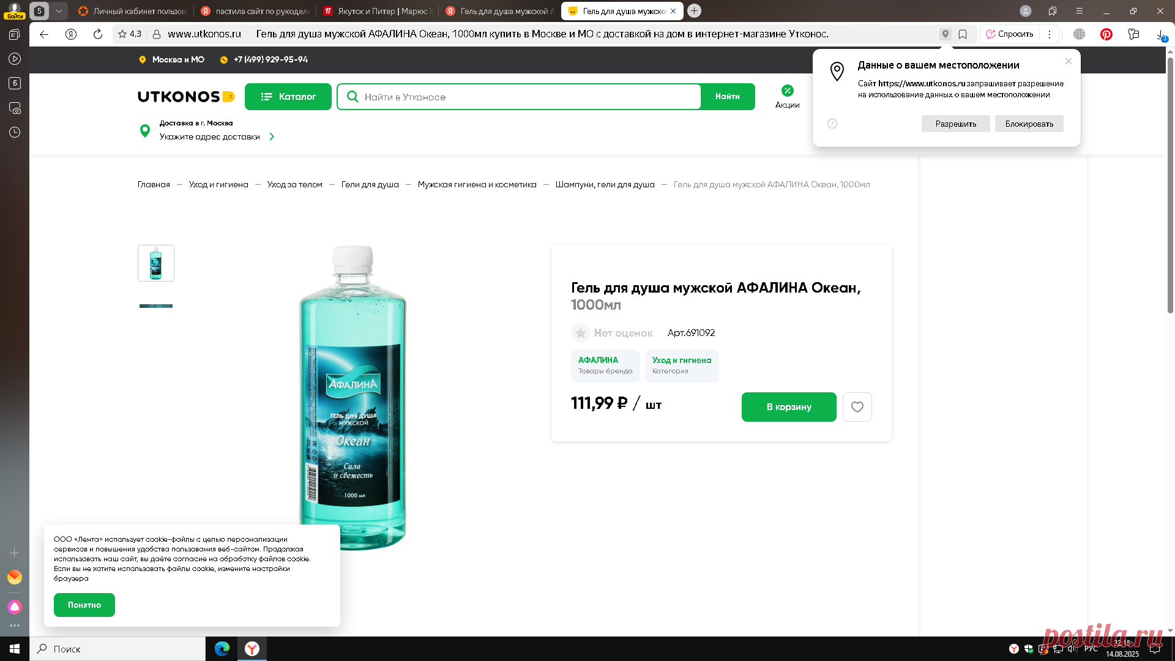Open the sidebar more options dots
Image resolution: width=1175 pixels, height=661 pixels.
click(x=15, y=626)
